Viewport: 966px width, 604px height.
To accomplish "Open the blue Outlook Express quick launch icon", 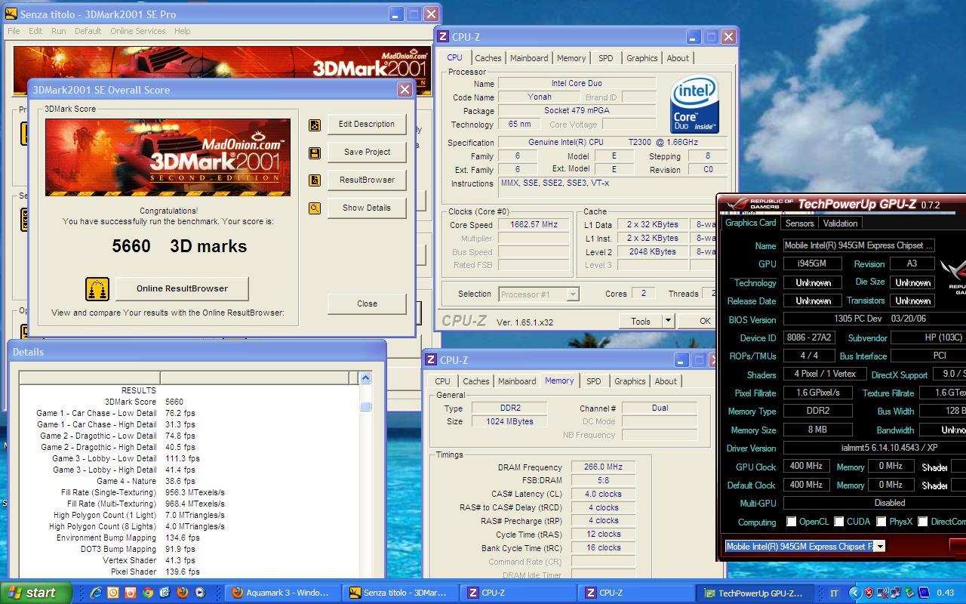I will click(x=165, y=593).
